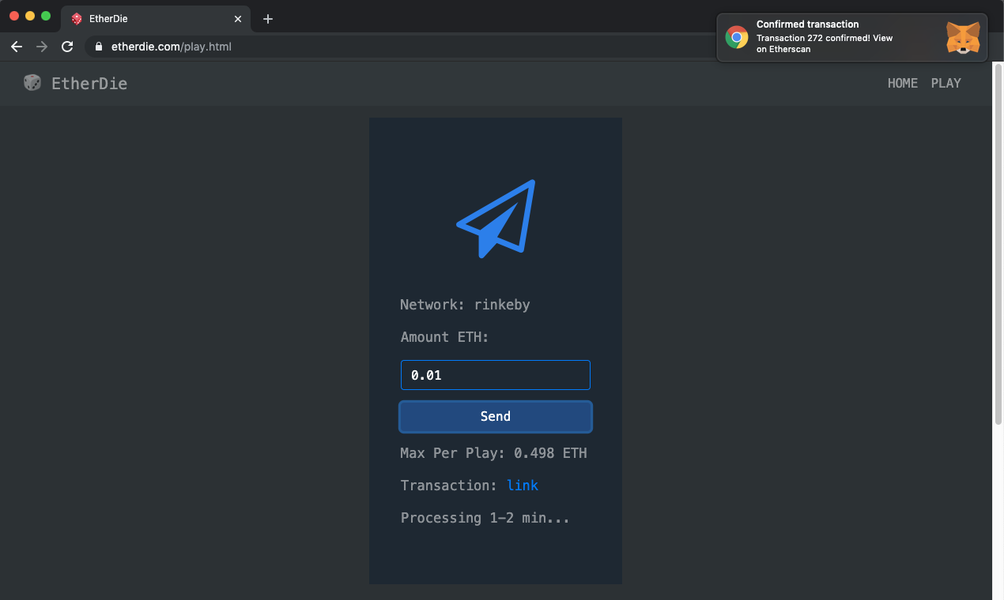Click the blue paper plane icon
This screenshot has height=600, width=1004.
coord(496,219)
